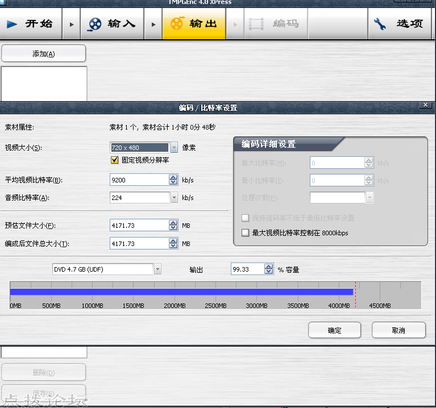Click the blue play arrow icon on 开始
The width and height of the screenshot is (436, 408).
coord(12,24)
